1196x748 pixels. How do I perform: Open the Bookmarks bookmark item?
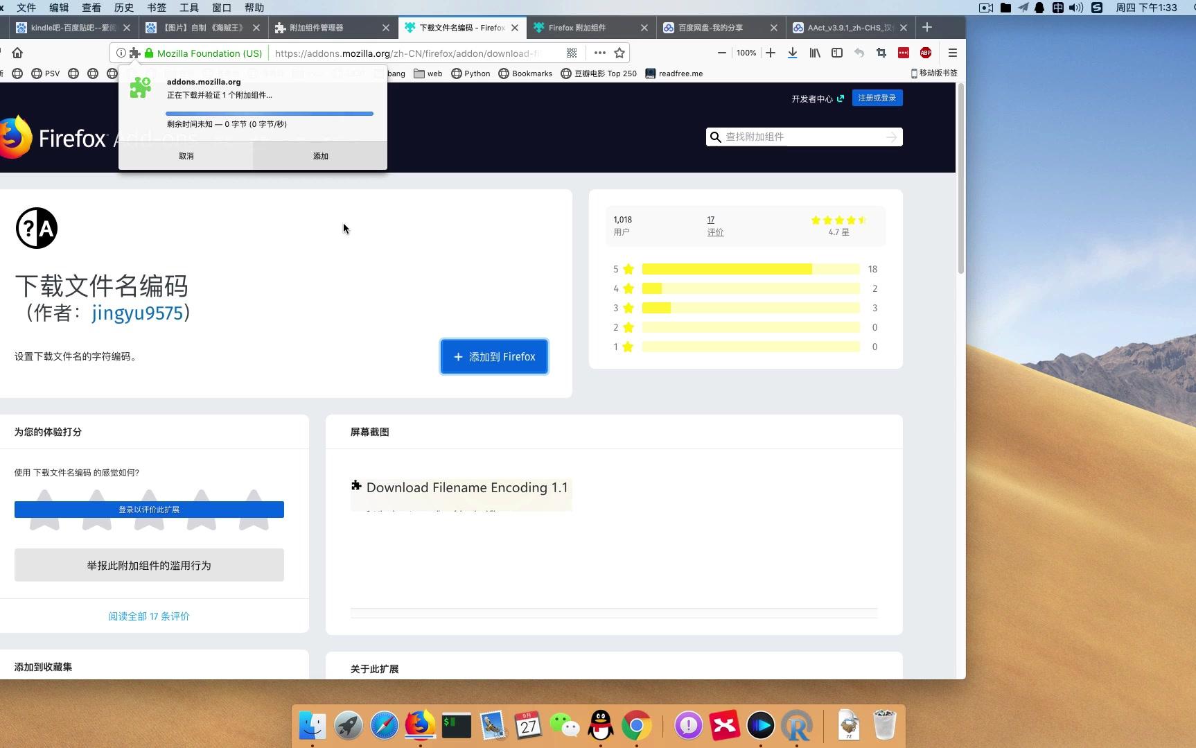[x=525, y=73]
